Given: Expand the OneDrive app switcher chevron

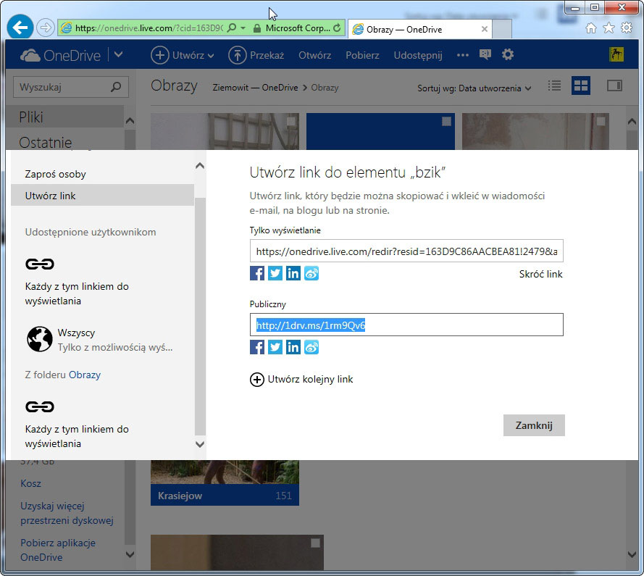Looking at the screenshot, I should (118, 54).
